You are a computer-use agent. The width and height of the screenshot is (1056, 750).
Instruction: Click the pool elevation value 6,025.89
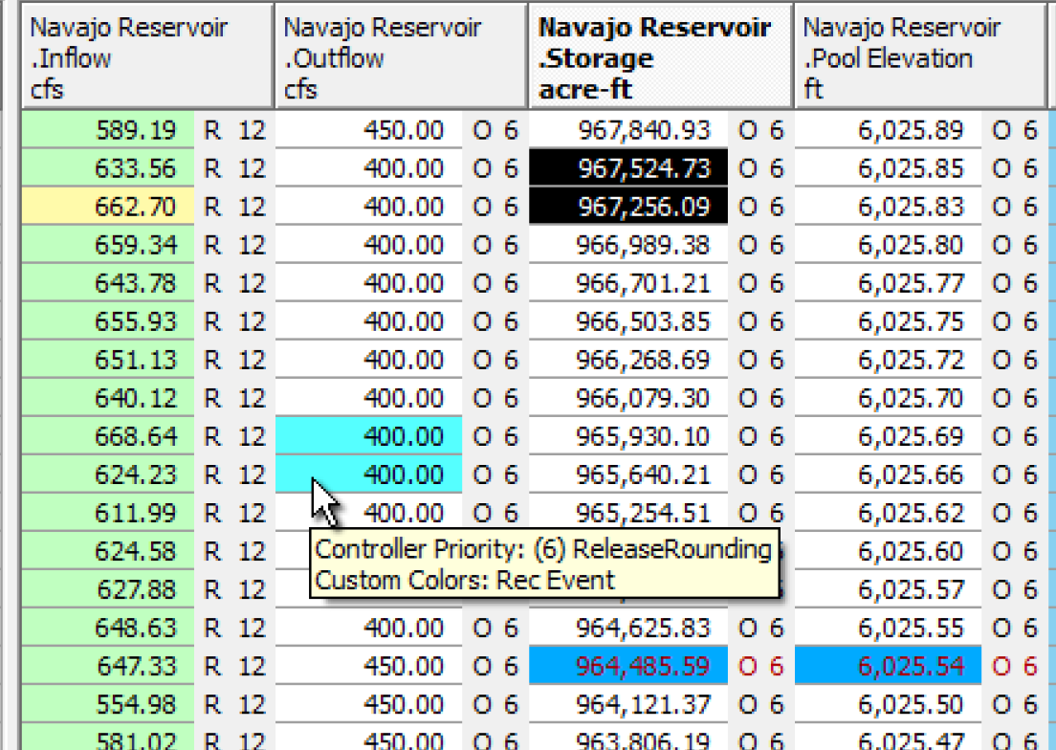tap(888, 130)
